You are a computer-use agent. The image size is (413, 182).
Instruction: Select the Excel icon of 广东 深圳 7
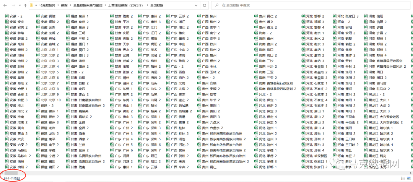(140, 150)
